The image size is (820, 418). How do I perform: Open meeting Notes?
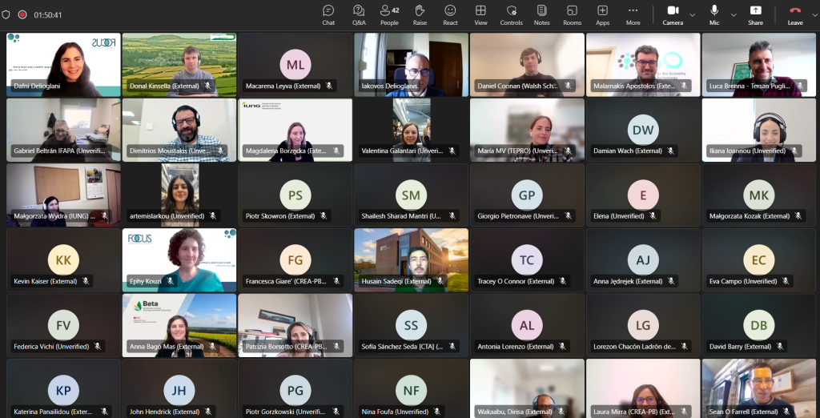click(541, 14)
